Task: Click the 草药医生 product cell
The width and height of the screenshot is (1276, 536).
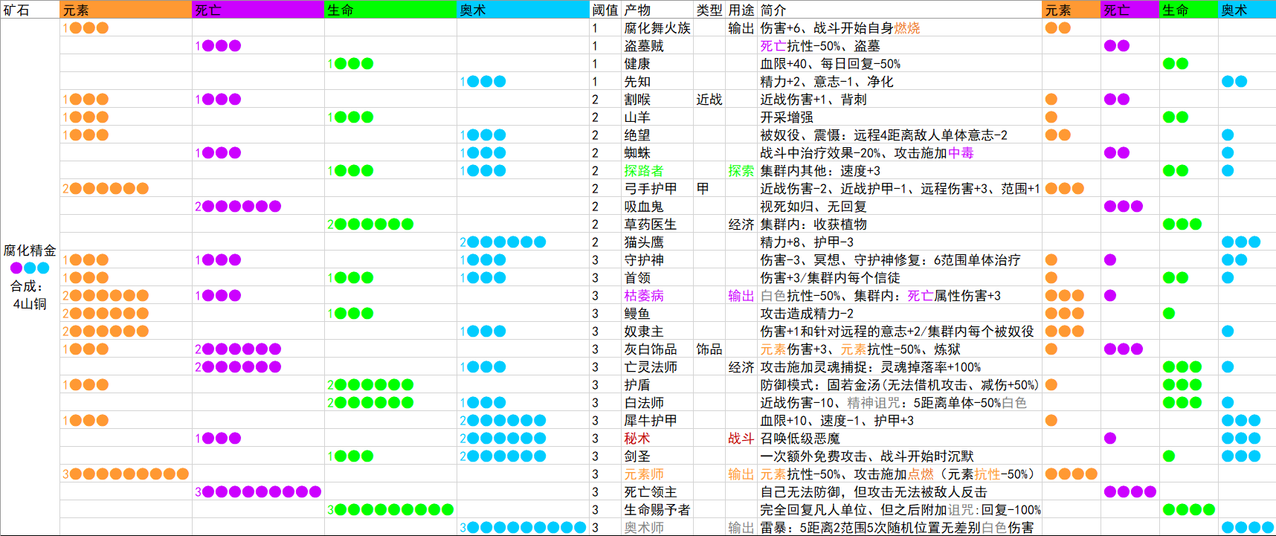Action: pos(657,224)
